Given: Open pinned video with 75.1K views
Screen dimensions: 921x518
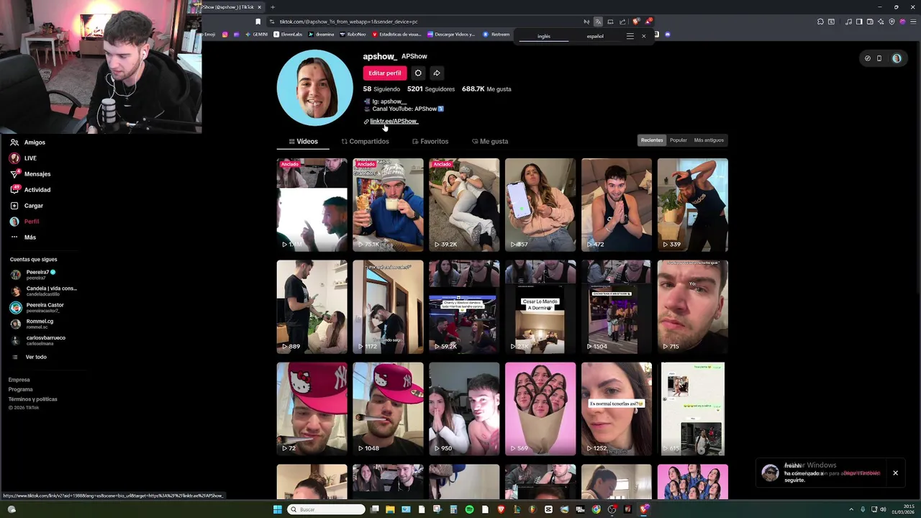Looking at the screenshot, I should pos(388,205).
